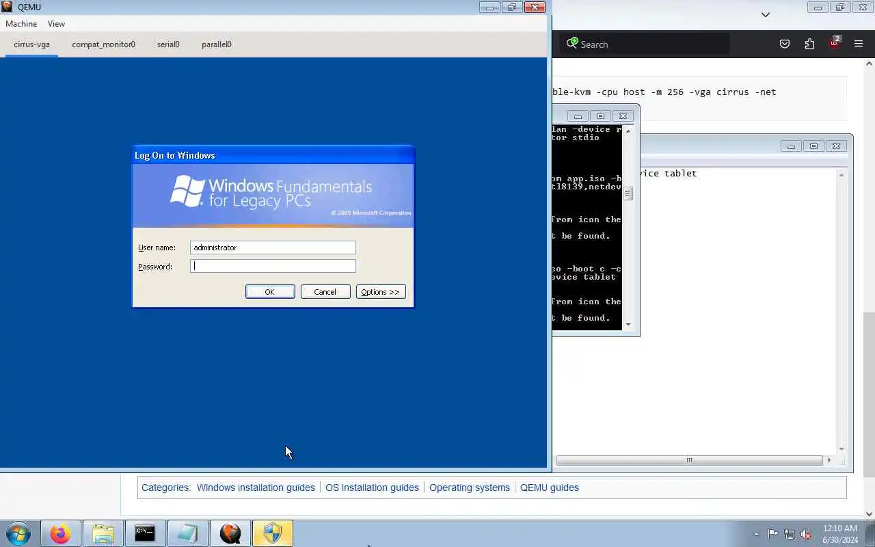The width and height of the screenshot is (875, 547).
Task: Open the notepad taskbar icon
Action: (187, 533)
